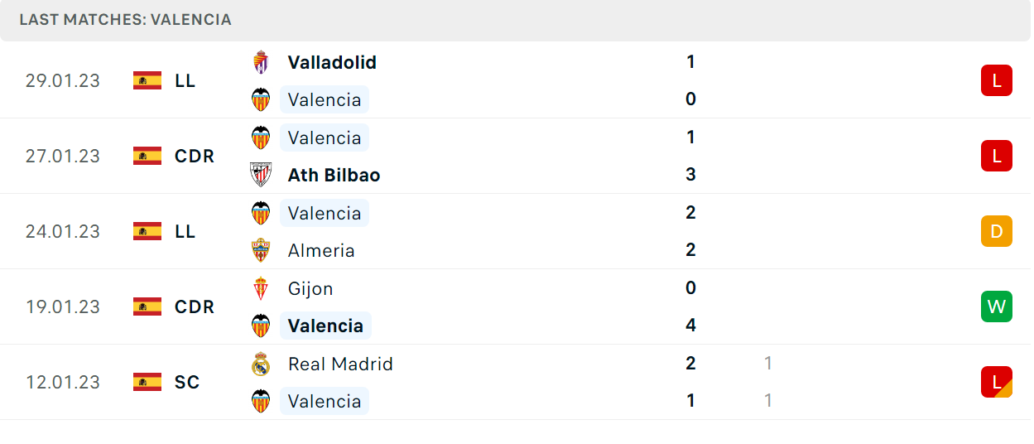This screenshot has height=444, width=1034.
Task: Click the Last Matches: Valencia header
Action: (126, 19)
